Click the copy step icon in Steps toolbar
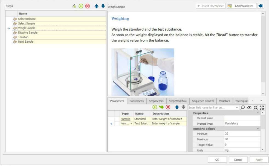 point(74,6)
